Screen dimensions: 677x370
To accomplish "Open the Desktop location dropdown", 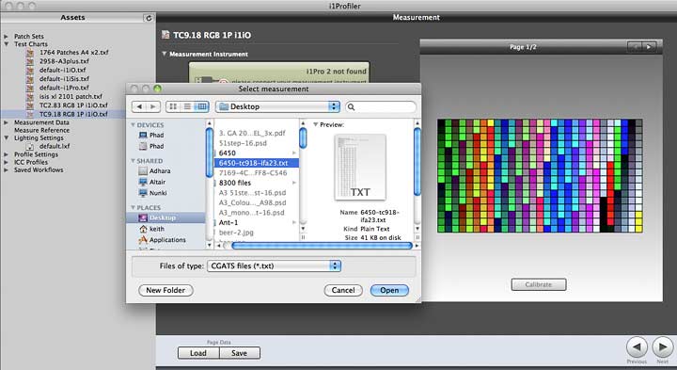I will (x=277, y=106).
